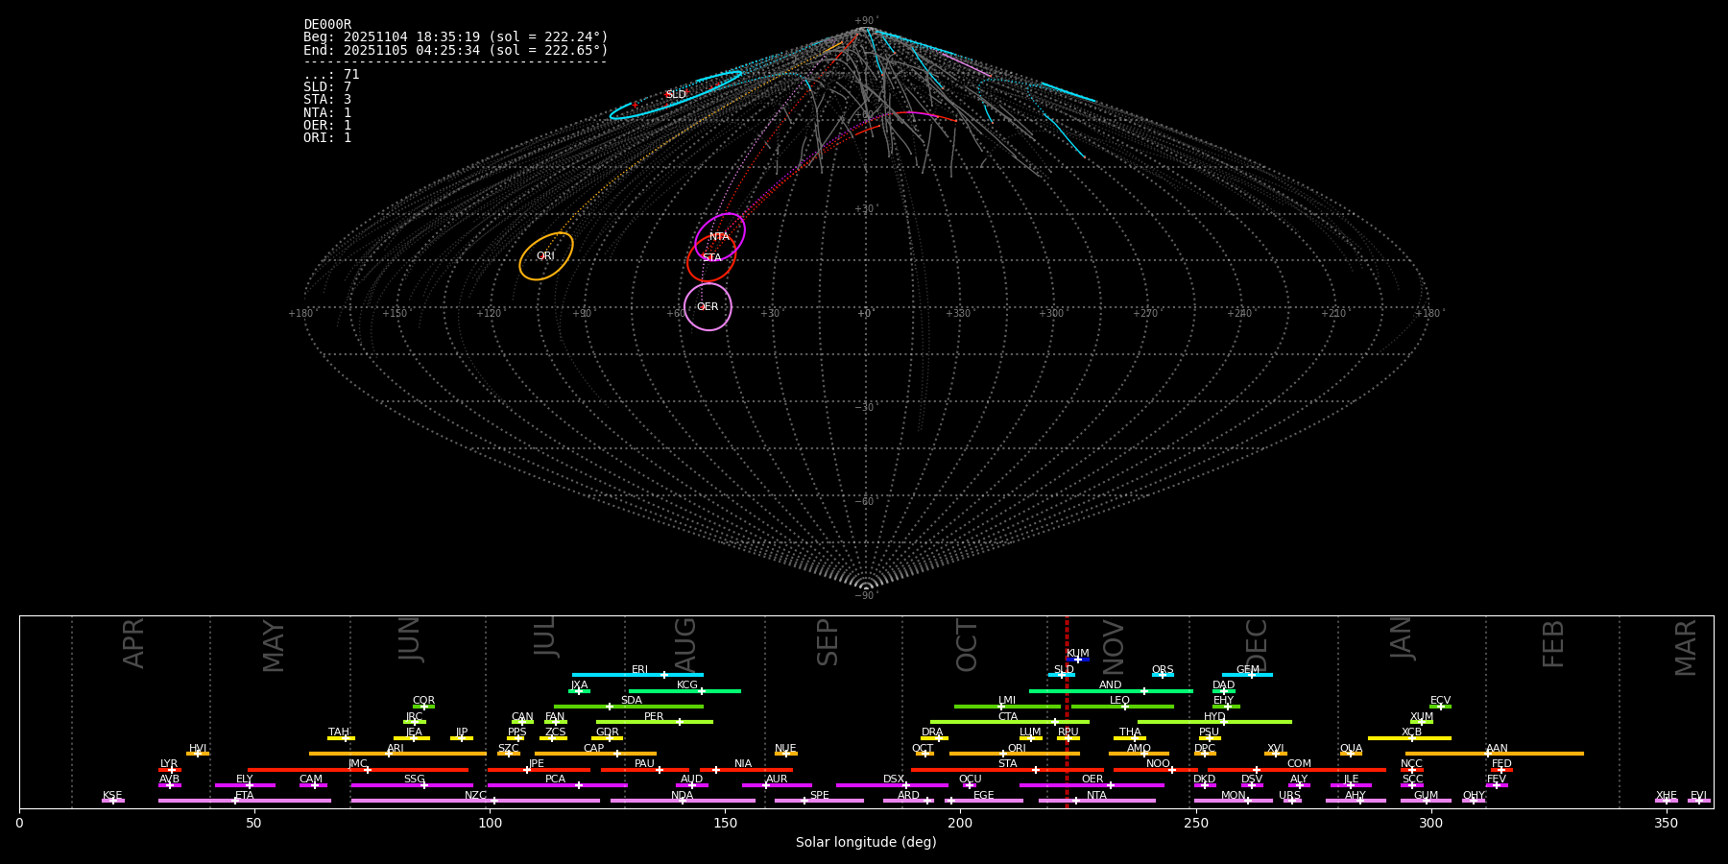Click the PER peak cross marker
Screen dimensions: 1728x864
coord(680,722)
